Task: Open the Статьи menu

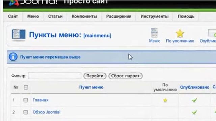Action: tap(55, 16)
